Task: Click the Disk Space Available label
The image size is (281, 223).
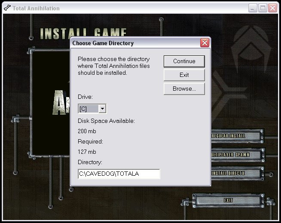Action: coord(106,121)
